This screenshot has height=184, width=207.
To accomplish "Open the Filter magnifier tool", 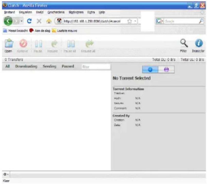I will click(x=184, y=43).
